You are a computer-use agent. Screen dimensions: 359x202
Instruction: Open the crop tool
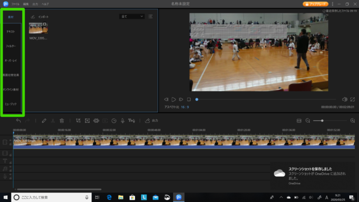coord(78,121)
